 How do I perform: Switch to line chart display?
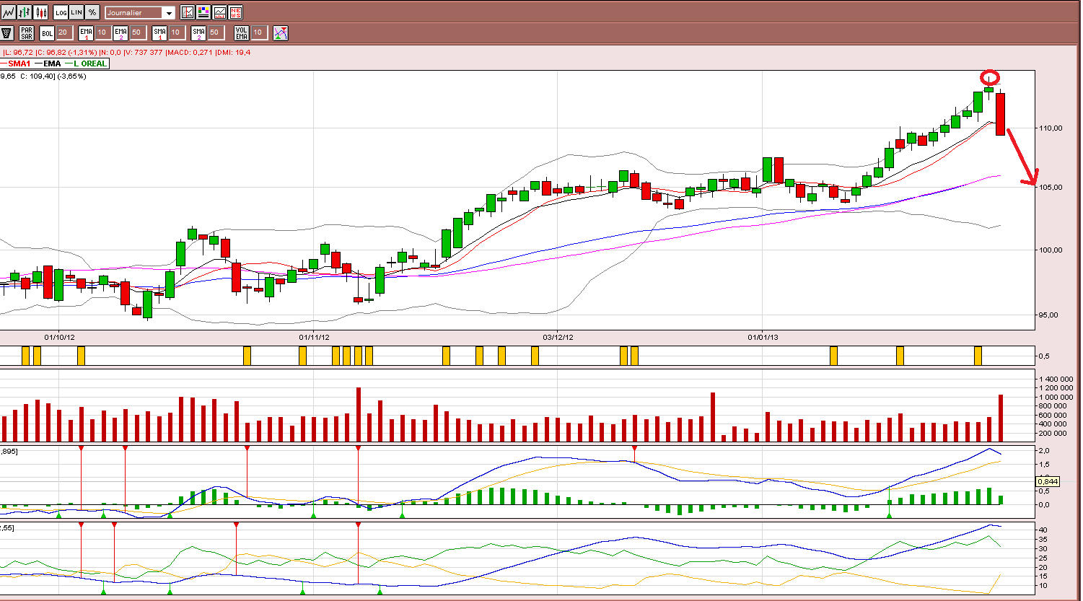pos(9,12)
